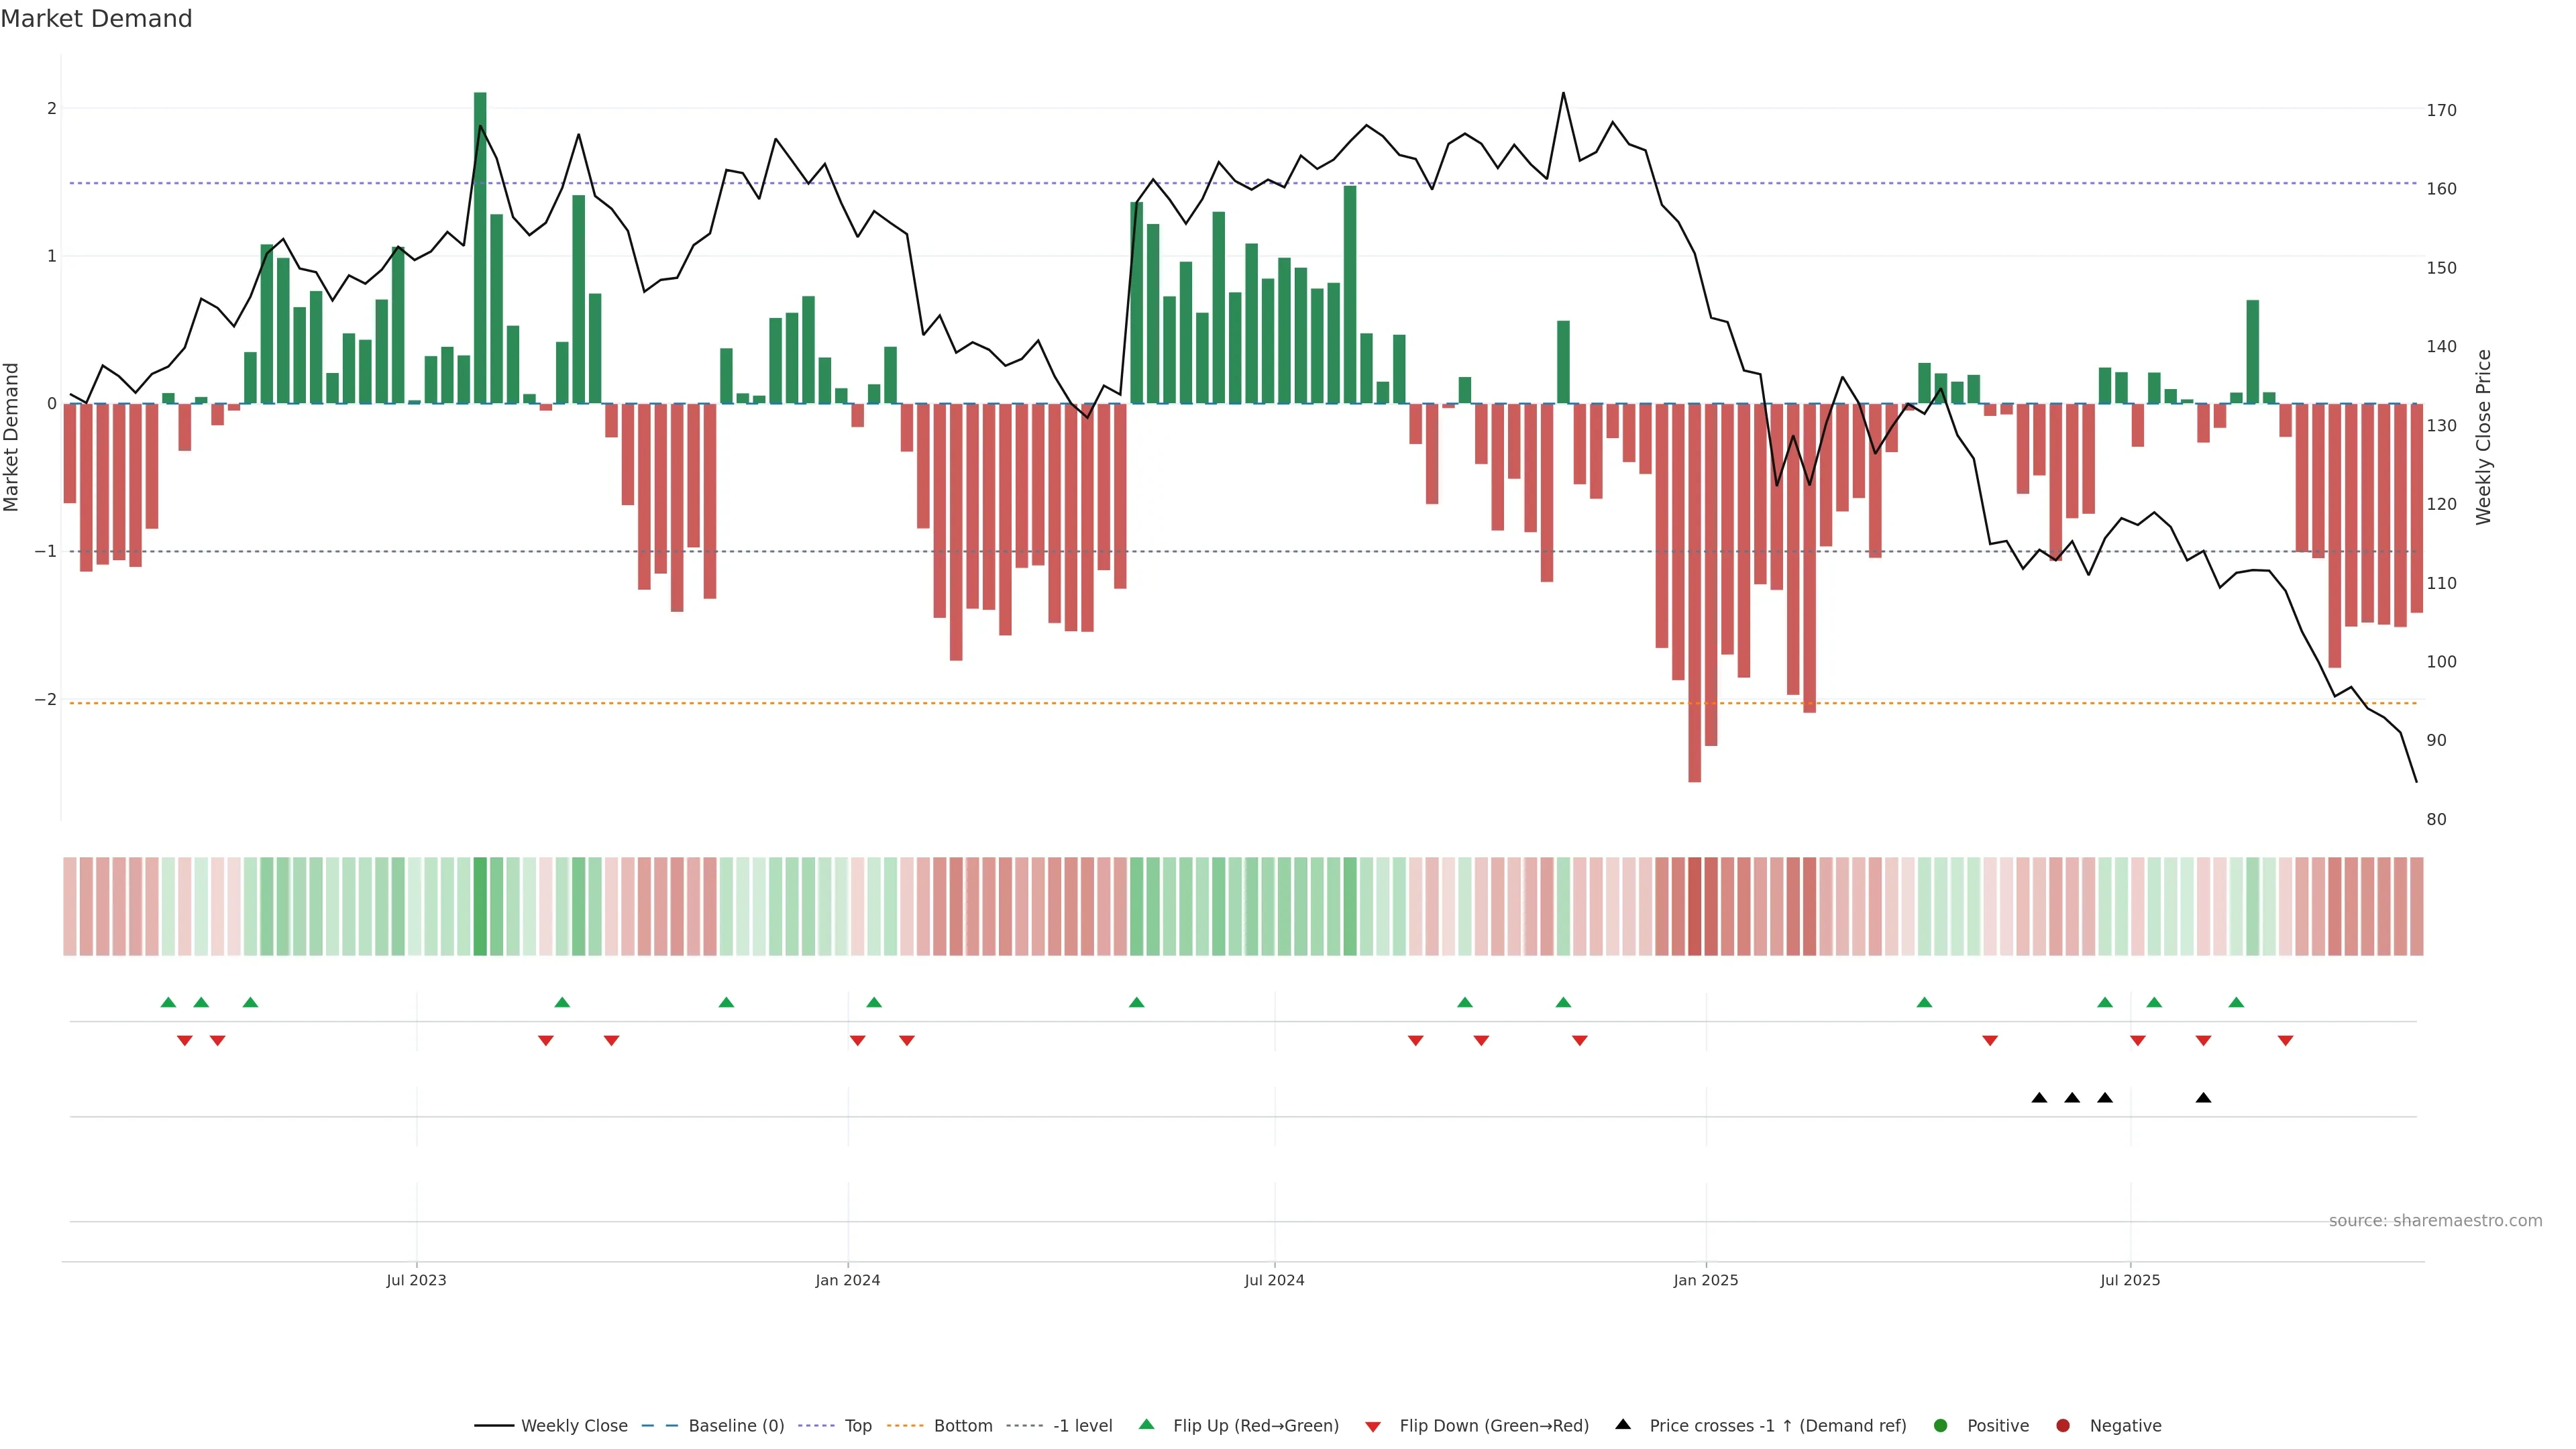Click the green Positive legend dot
2576x1449 pixels.
pos(1941,1426)
